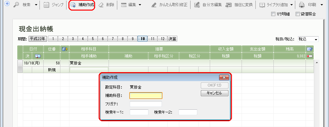Click the 10/18(月) date cell
Image resolution: width=329 pixels, height=127 pixels.
[33, 63]
